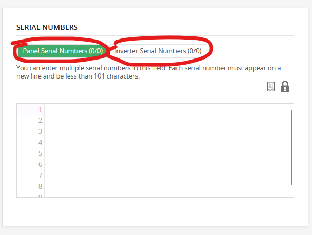Click the padlock icon
This screenshot has height=235, width=312.
[x=285, y=86]
